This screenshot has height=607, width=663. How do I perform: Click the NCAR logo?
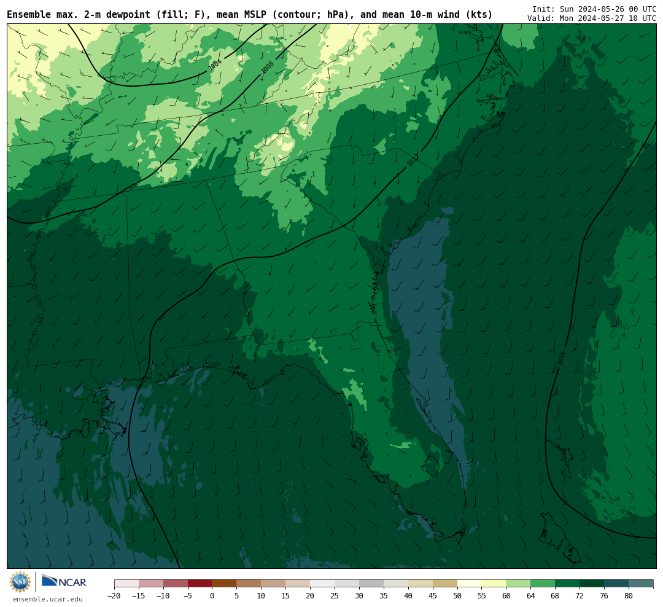[64, 581]
